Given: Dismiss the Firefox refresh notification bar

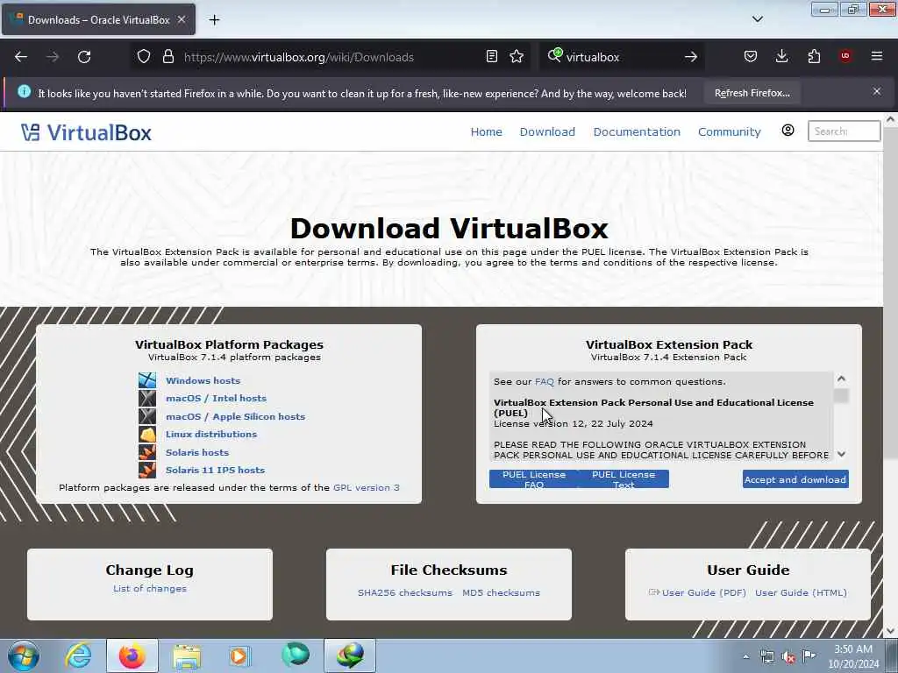Looking at the screenshot, I should [877, 91].
